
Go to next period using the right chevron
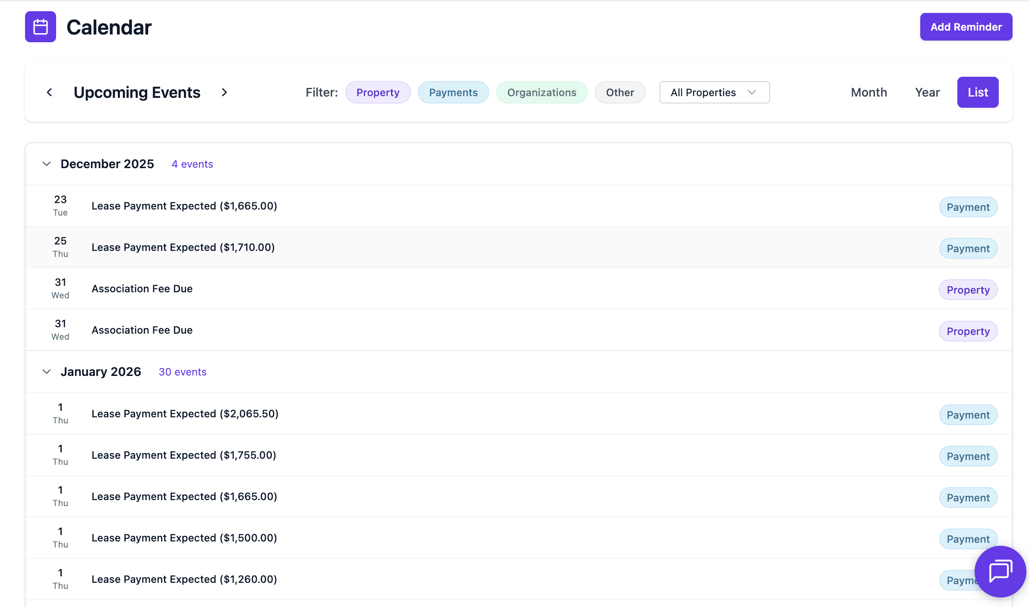coord(224,92)
